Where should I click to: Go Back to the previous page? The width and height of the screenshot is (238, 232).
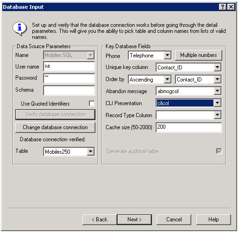100,219
